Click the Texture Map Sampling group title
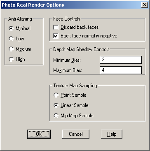This screenshot has width=150, height=151. click(75, 86)
